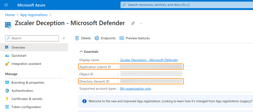Viewport: 253px width, 112px height.
Task: Open Endpoints from the toolbar
Action: pyautogui.click(x=105, y=38)
